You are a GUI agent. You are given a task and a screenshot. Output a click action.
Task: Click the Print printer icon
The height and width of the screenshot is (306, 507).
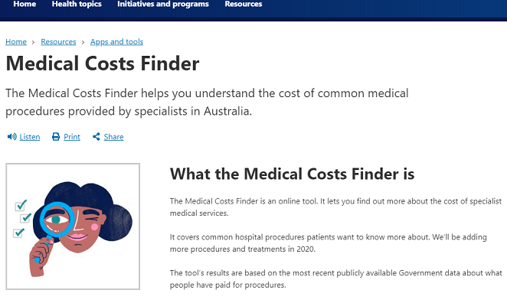coord(56,137)
